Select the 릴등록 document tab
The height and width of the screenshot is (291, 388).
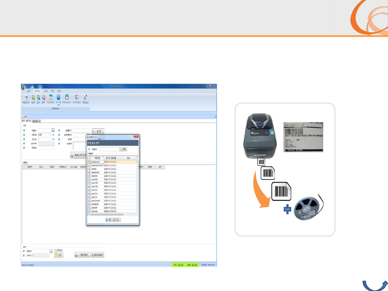[x=25, y=117]
